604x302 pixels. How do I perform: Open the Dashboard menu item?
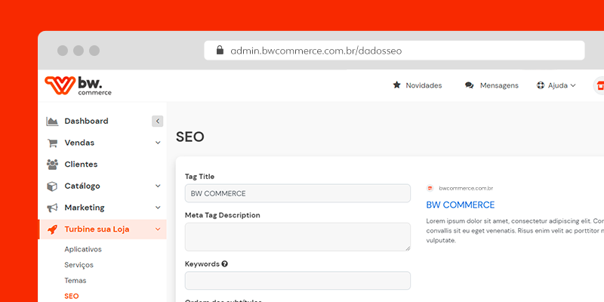(x=86, y=121)
